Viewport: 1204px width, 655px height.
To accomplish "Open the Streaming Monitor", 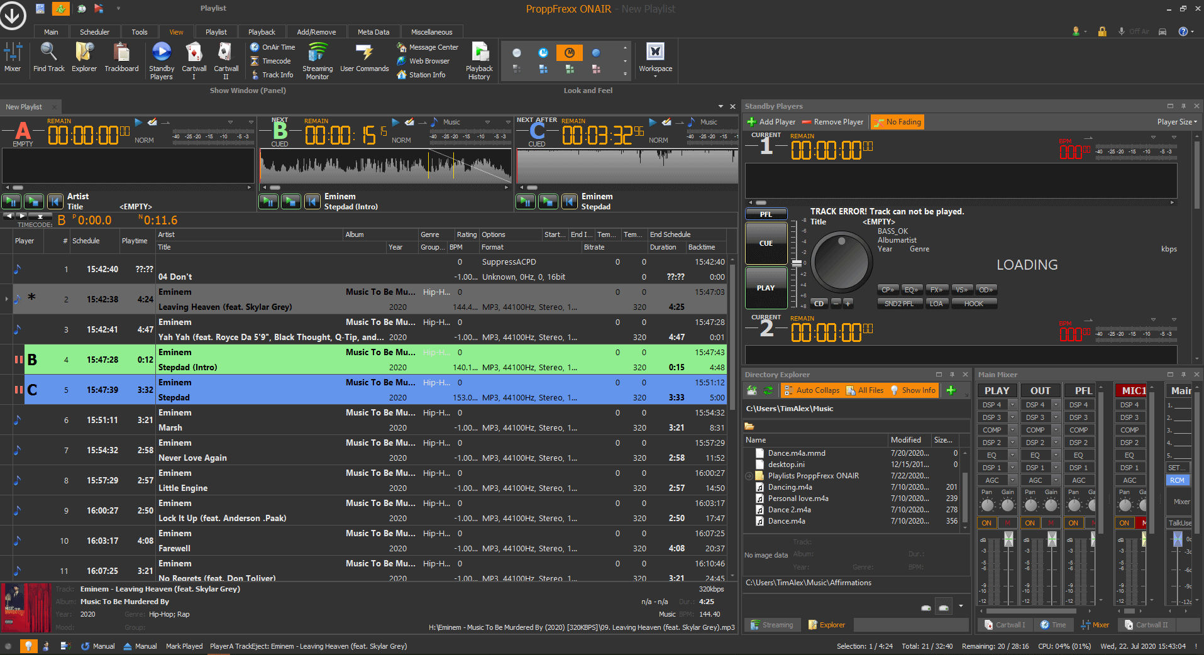I will (317, 60).
